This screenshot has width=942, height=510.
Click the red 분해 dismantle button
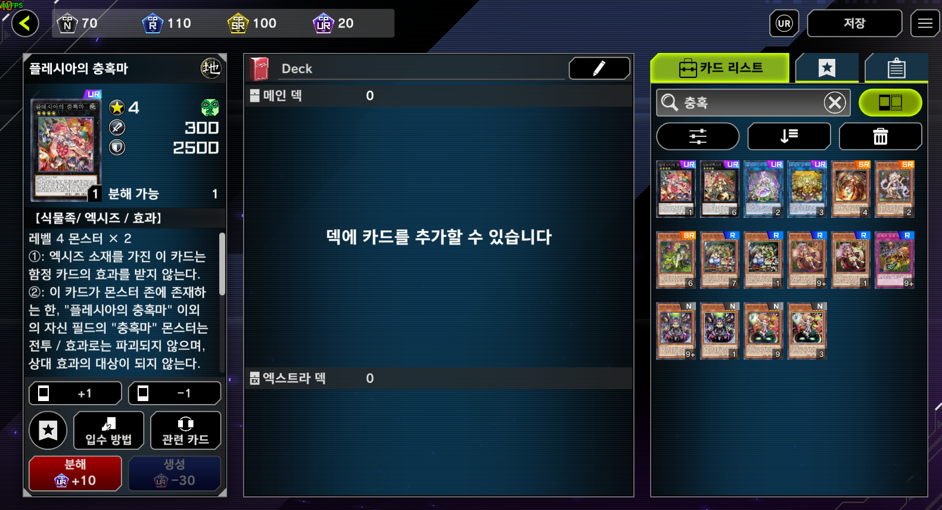(76, 473)
